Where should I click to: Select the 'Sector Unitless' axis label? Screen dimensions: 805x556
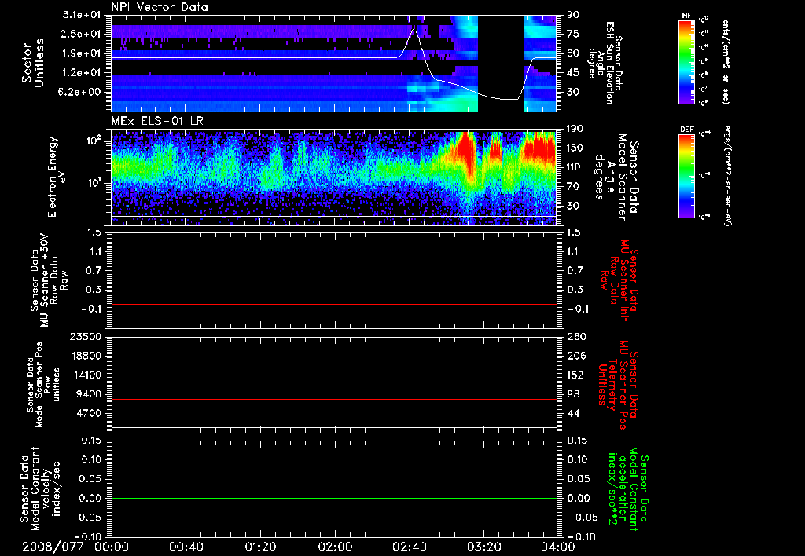[x=33, y=63]
